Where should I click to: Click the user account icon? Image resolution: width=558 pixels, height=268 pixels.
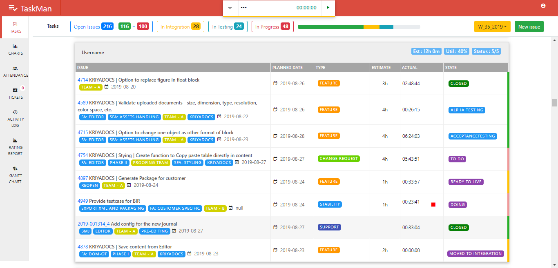[543, 6]
